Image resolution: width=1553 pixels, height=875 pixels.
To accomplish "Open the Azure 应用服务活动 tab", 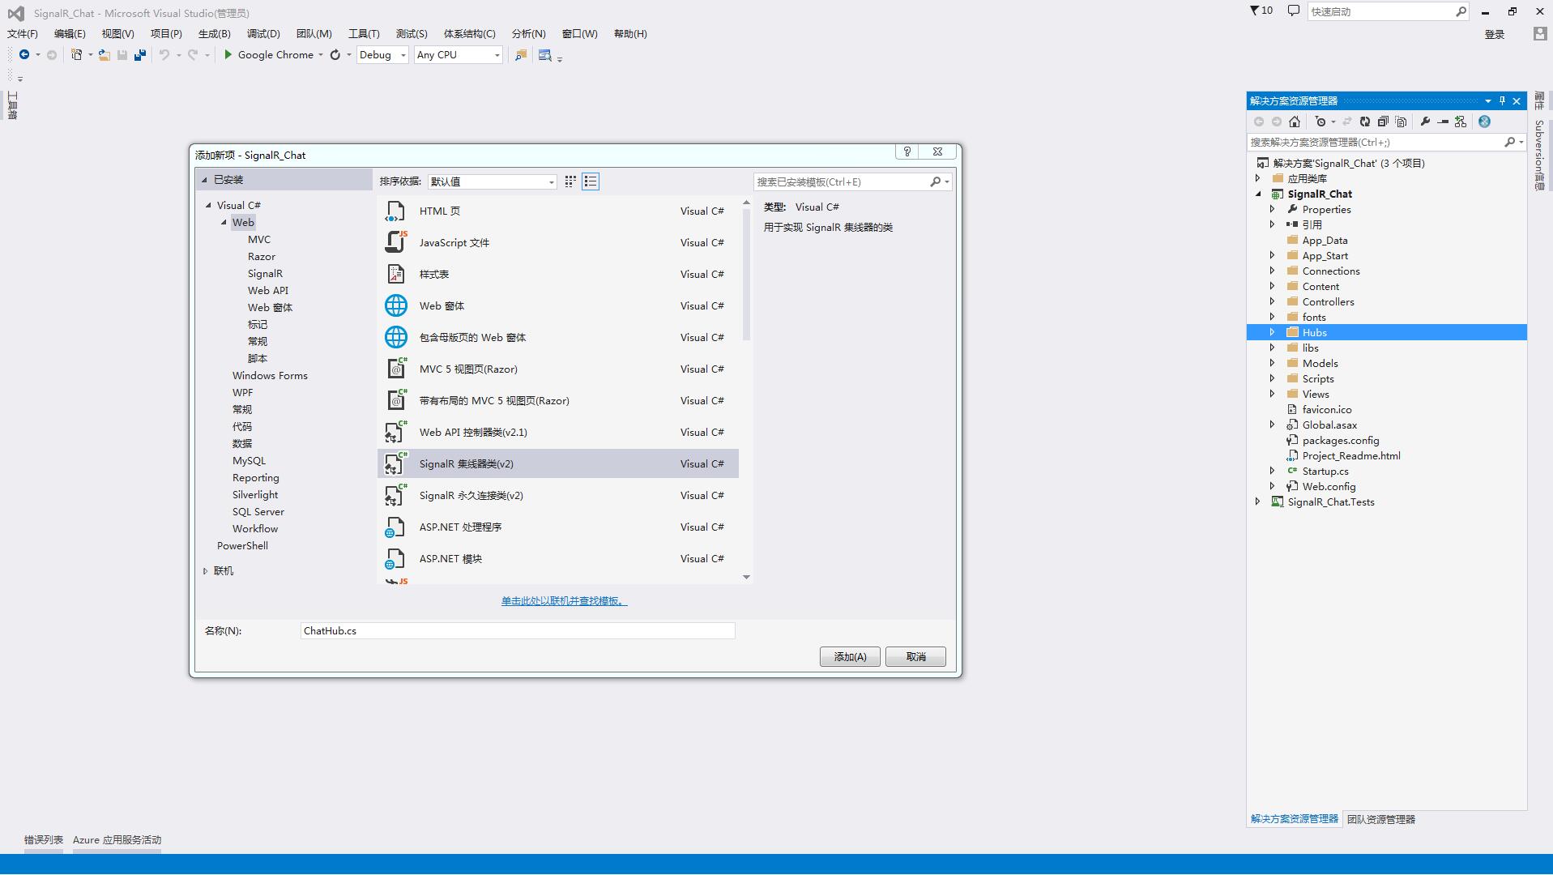I will pos(117,840).
